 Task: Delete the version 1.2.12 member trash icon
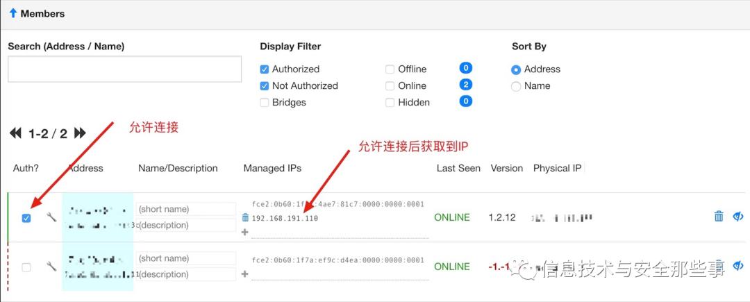click(x=719, y=217)
